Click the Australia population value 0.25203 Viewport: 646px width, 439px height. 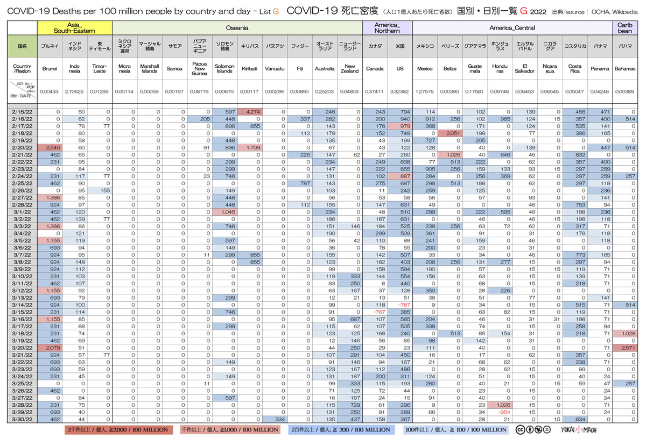pyautogui.click(x=325, y=91)
